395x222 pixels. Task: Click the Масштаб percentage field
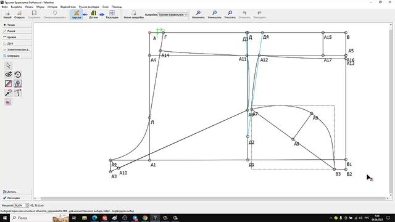tap(20, 205)
